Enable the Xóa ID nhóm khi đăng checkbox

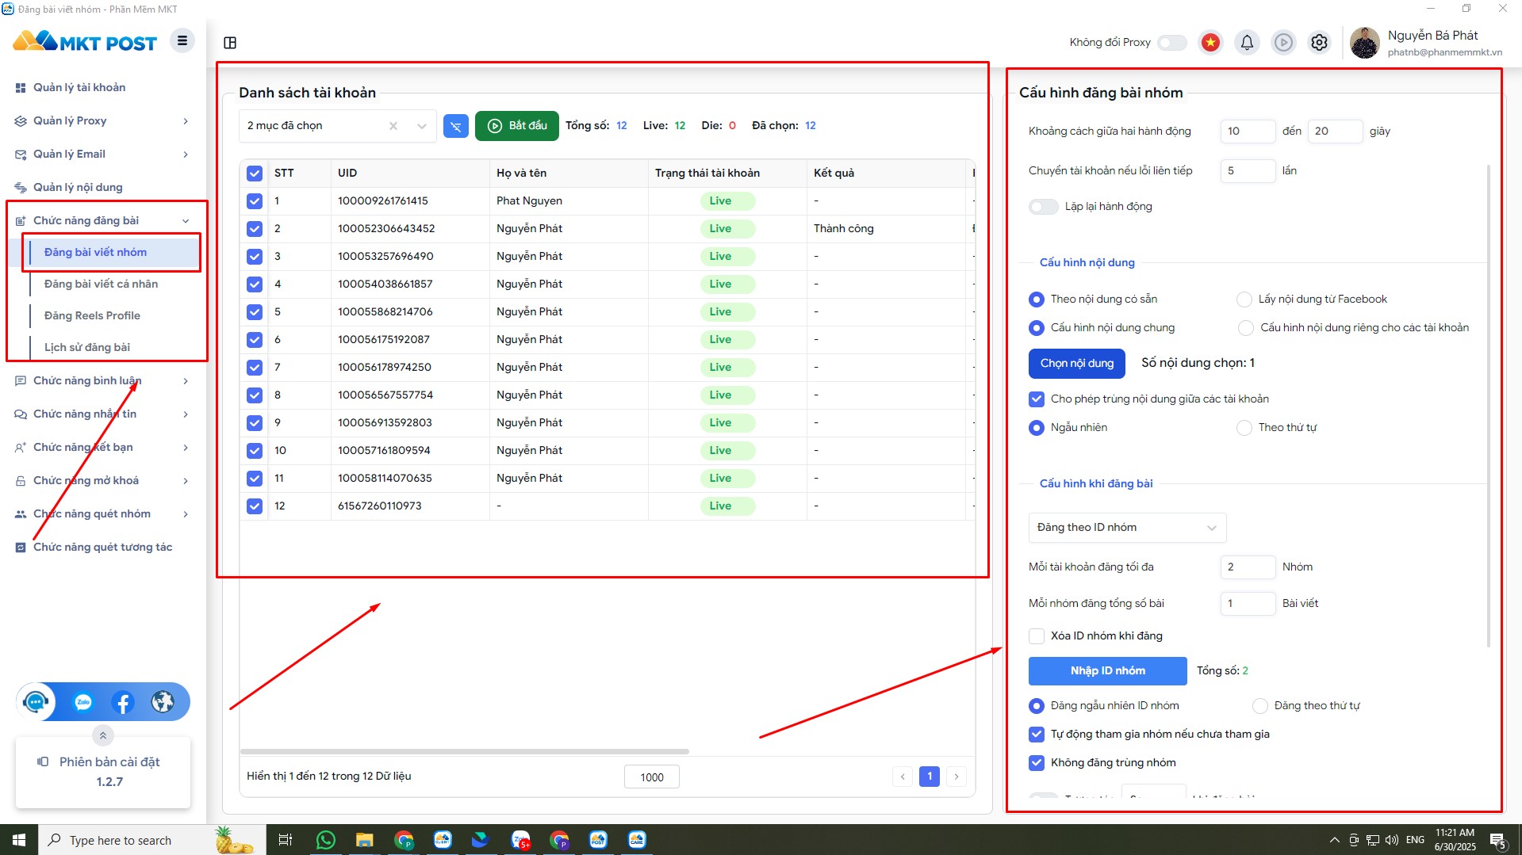point(1037,636)
